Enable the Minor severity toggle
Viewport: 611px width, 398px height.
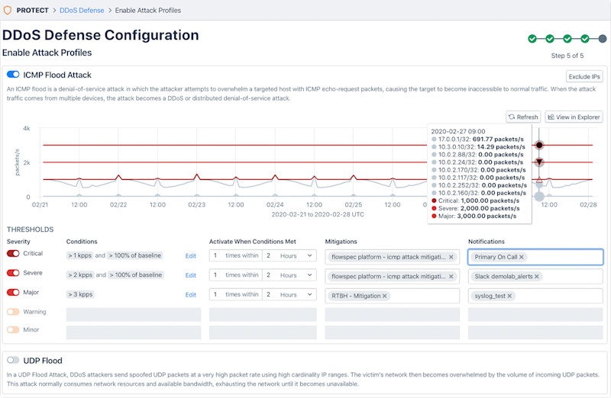pos(13,329)
